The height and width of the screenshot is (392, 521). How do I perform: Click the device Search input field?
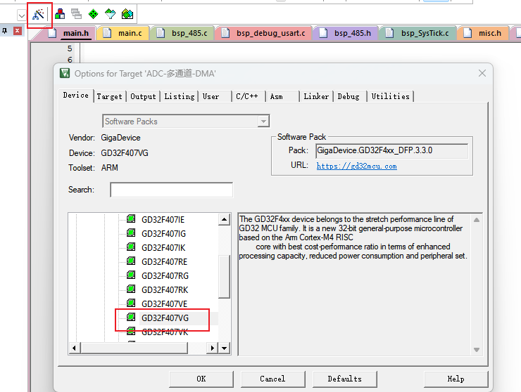click(x=172, y=190)
